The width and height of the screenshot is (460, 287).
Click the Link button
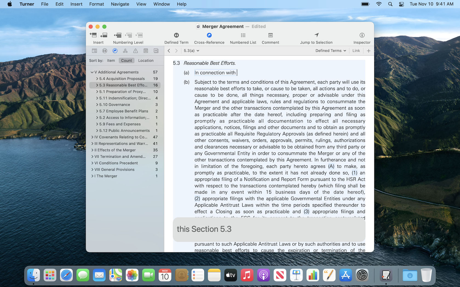coord(356,51)
